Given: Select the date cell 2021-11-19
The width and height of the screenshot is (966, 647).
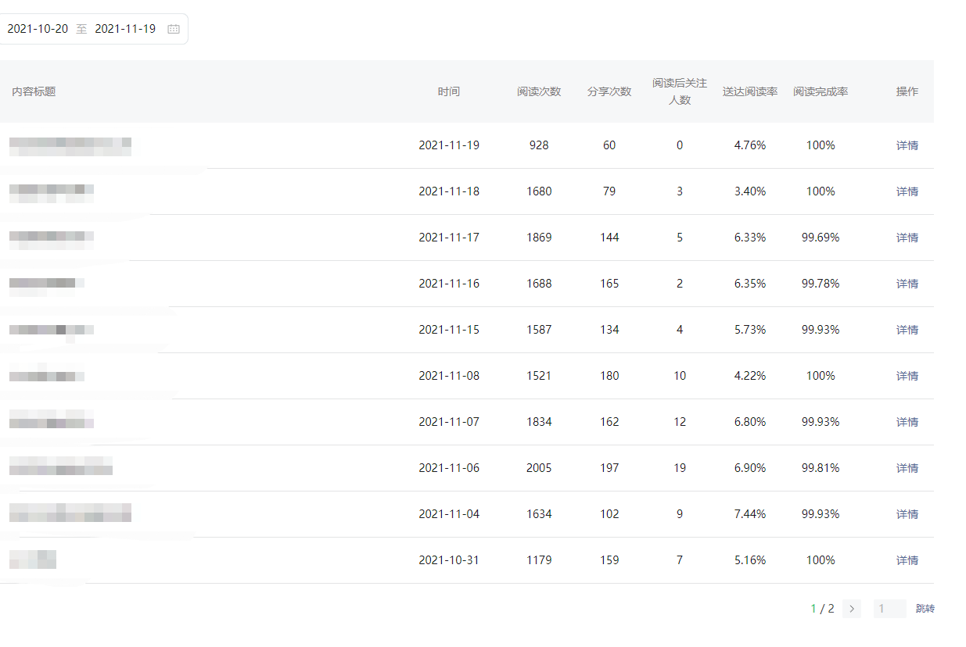Looking at the screenshot, I should tap(449, 145).
